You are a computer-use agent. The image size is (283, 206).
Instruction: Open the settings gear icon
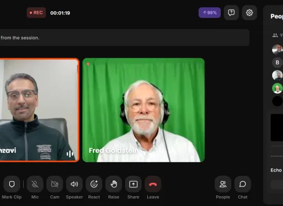249,13
